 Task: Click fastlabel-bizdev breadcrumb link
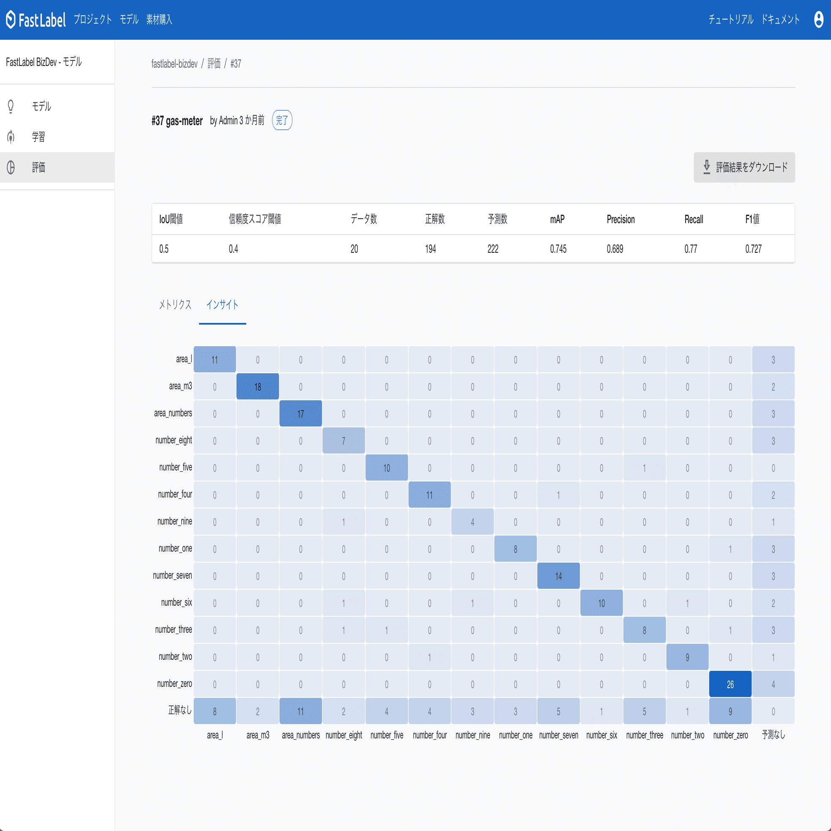(x=174, y=64)
